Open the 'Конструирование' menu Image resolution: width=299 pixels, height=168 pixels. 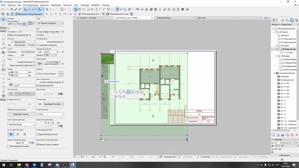pos(30,5)
